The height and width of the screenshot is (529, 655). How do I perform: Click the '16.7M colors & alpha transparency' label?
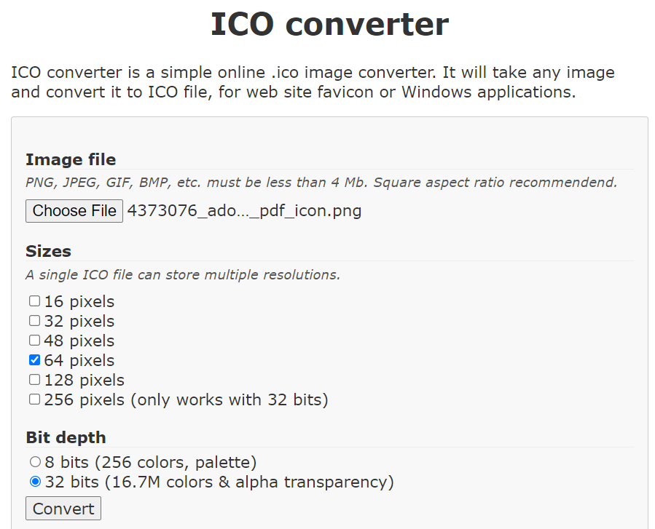point(249,482)
